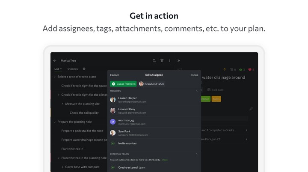Image resolution: width=308 pixels, height=172 pixels.
Task: Cancel the Edit Assignee dialog
Action: (114, 75)
